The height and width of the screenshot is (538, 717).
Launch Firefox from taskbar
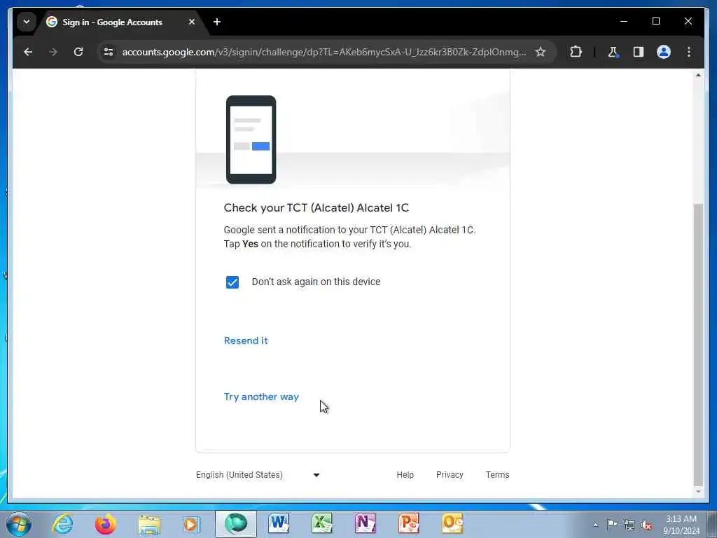pyautogui.click(x=106, y=524)
